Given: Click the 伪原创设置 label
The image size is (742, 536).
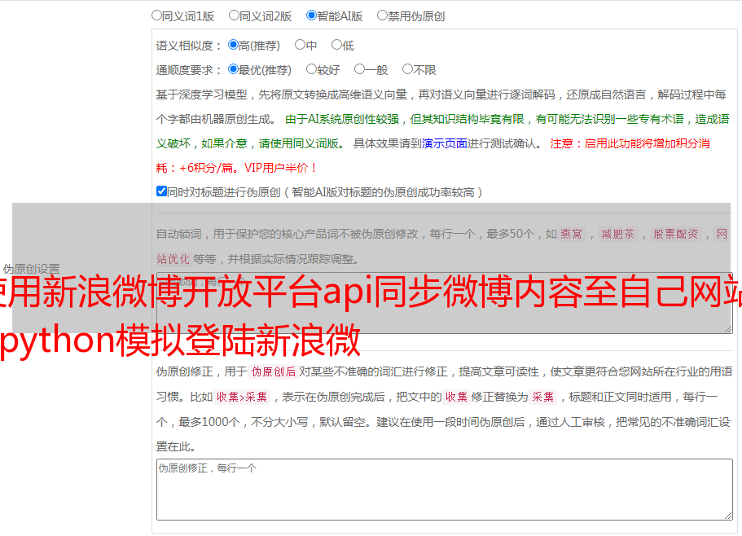Looking at the screenshot, I should pos(31,269).
